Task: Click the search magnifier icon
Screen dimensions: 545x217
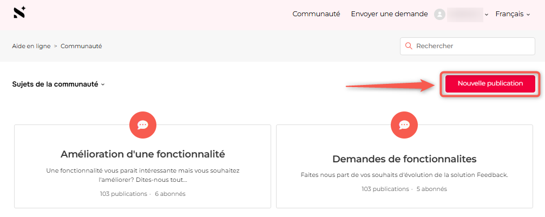Action: [x=409, y=46]
